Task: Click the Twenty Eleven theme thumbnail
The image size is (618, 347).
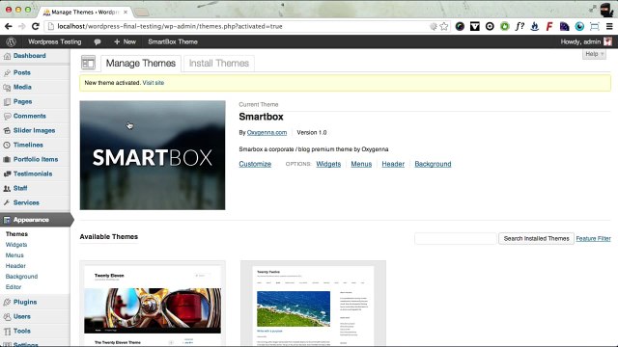Action: coord(153,304)
